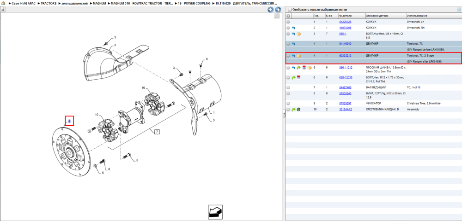
Task: Open part number link 90333213
Action: tap(345, 55)
